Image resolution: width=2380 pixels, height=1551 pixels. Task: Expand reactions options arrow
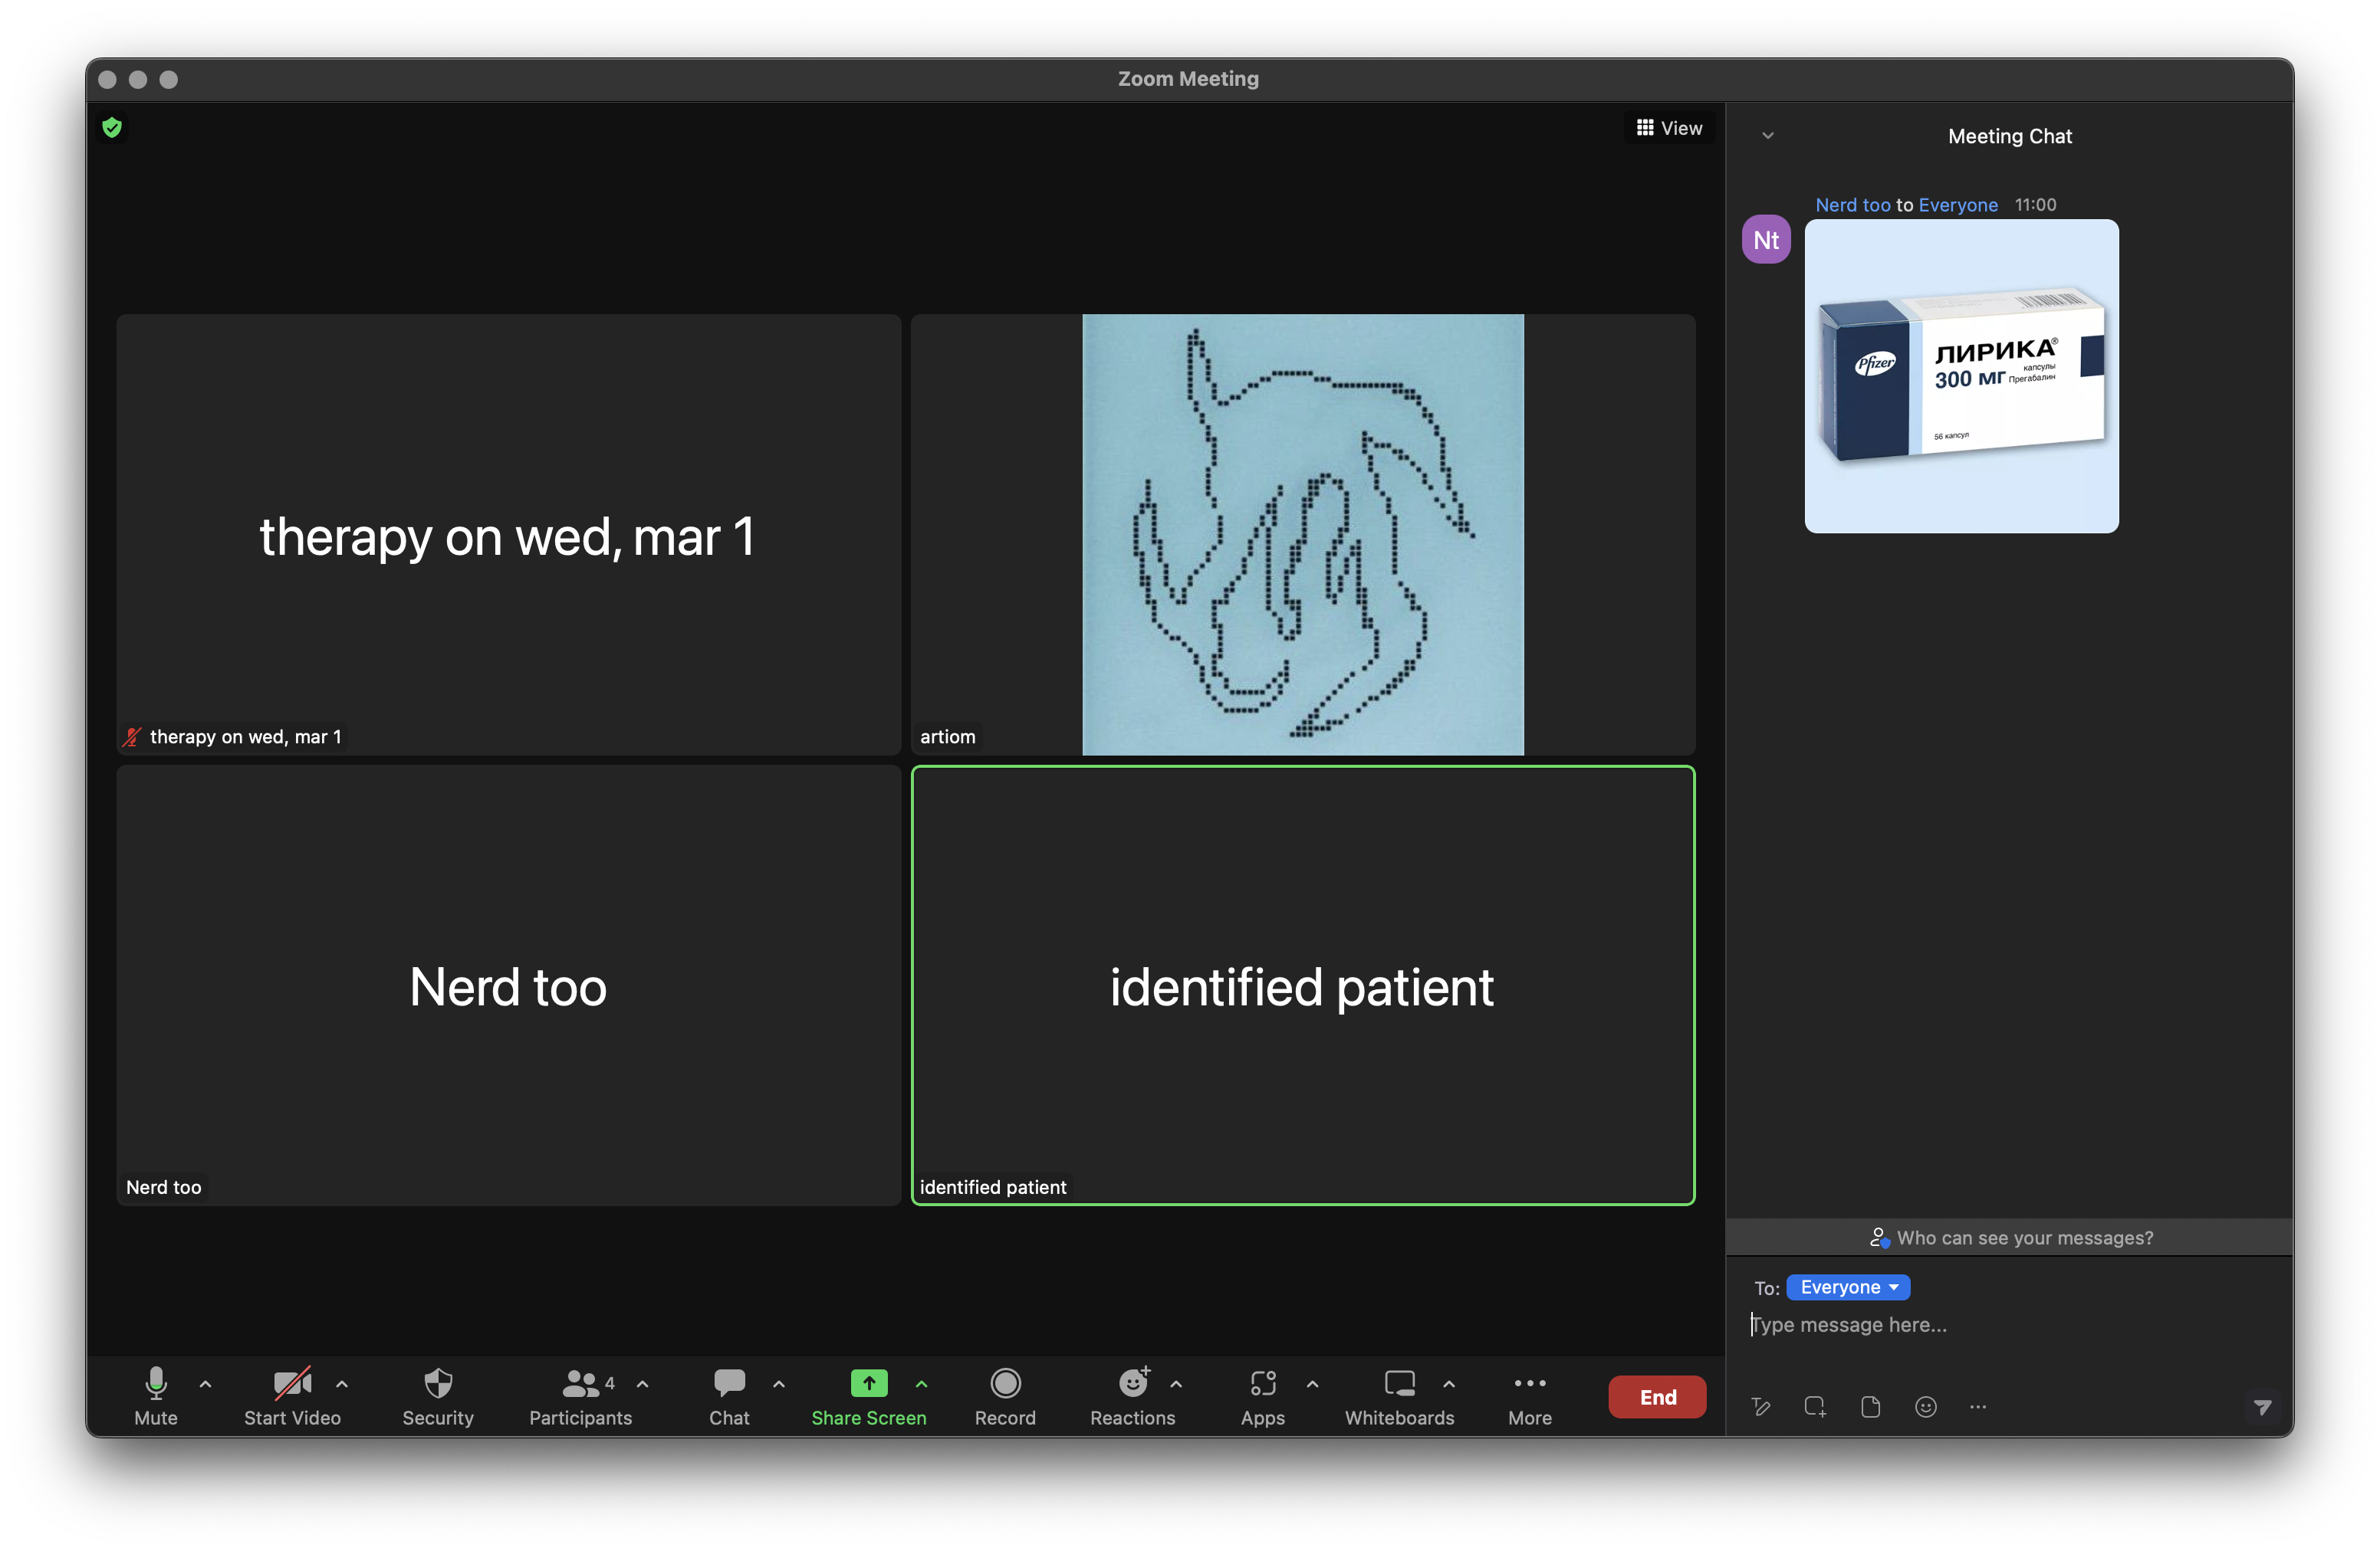1176,1384
